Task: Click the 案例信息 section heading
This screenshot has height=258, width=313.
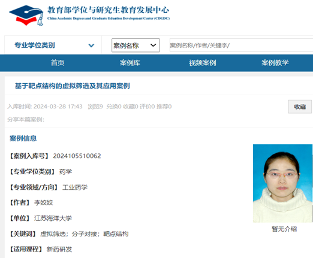Action: (23, 138)
